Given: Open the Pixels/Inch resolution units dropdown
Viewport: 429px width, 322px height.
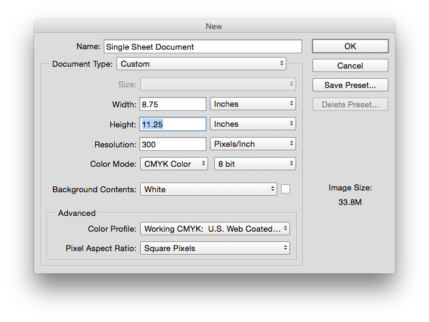Looking at the screenshot, I should pyautogui.click(x=253, y=144).
